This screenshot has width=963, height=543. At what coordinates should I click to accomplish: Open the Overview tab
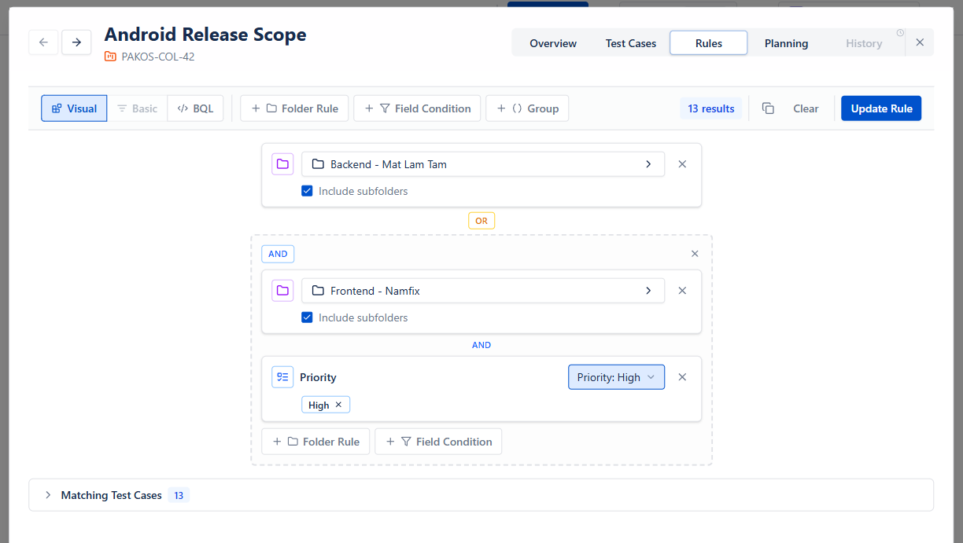(x=553, y=43)
